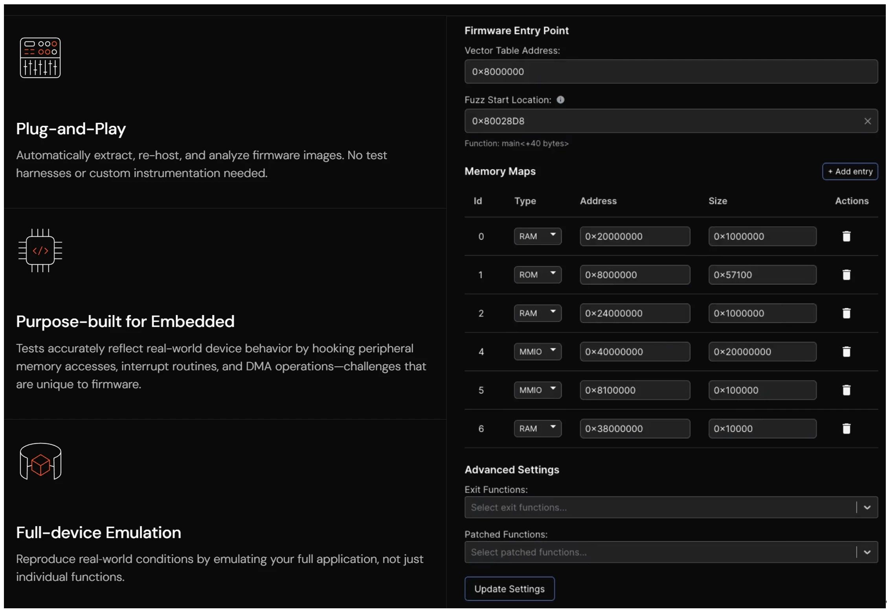The width and height of the screenshot is (887, 613).
Task: Delete MMIO entry 5 with trash icon
Action: tap(846, 390)
